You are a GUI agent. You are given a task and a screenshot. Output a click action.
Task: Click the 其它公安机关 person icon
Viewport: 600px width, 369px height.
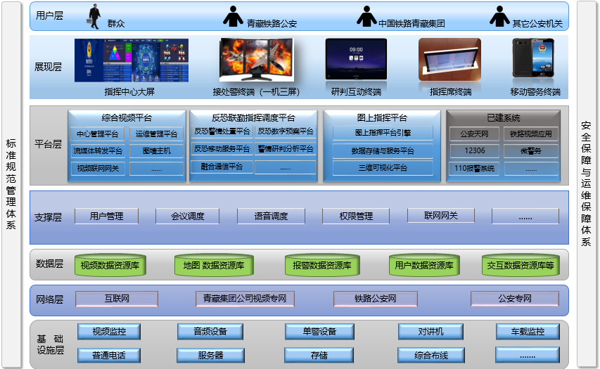[499, 16]
